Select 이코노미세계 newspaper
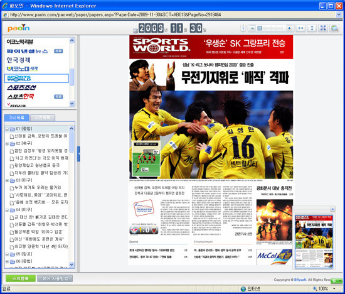The height and width of the screenshot is (294, 345). pos(22,68)
